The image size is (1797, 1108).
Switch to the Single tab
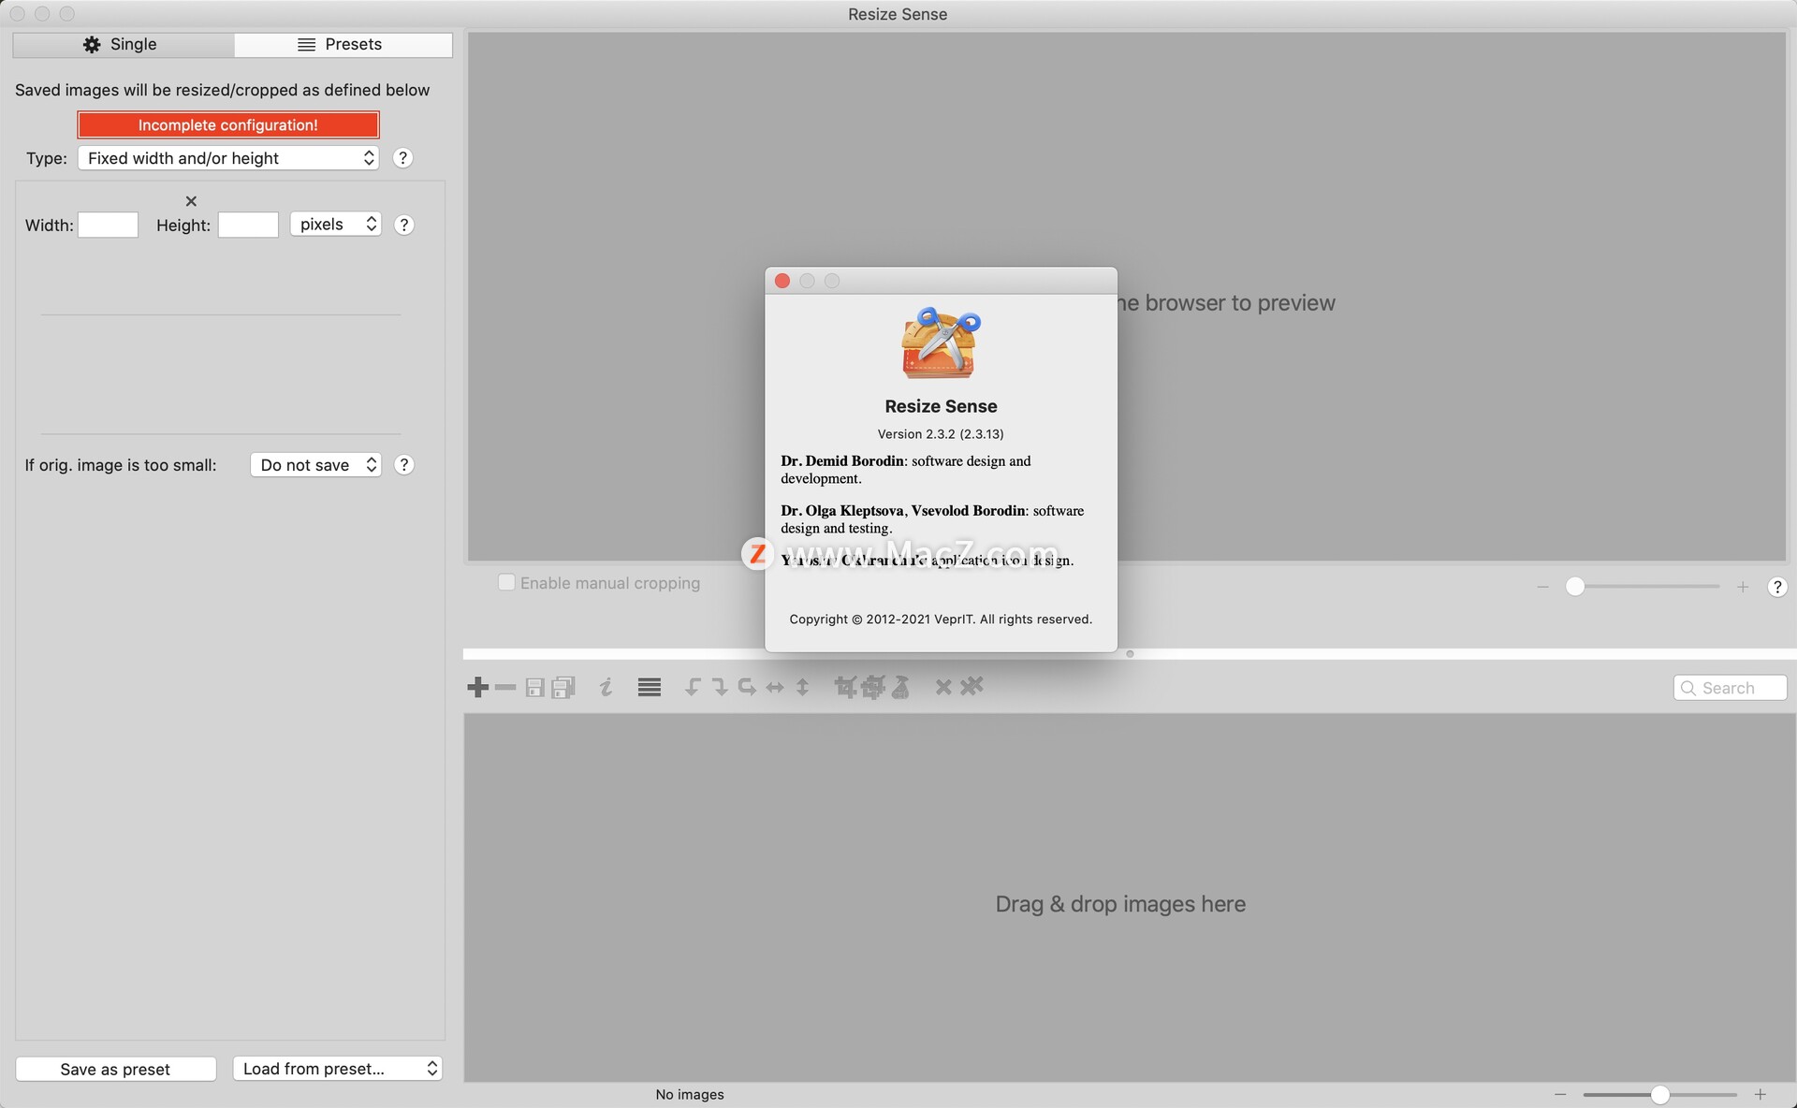(123, 44)
